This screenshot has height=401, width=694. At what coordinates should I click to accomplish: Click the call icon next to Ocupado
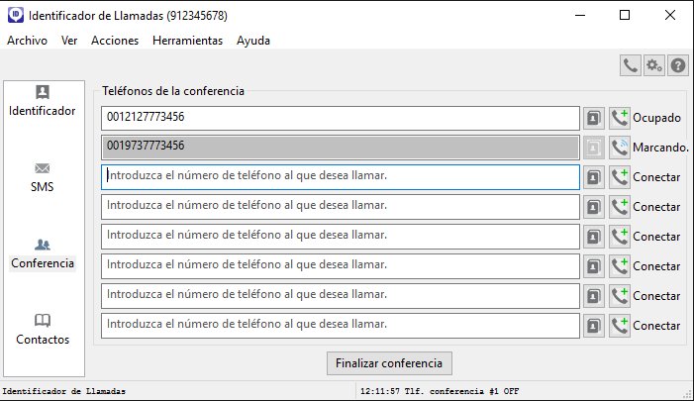(x=620, y=118)
